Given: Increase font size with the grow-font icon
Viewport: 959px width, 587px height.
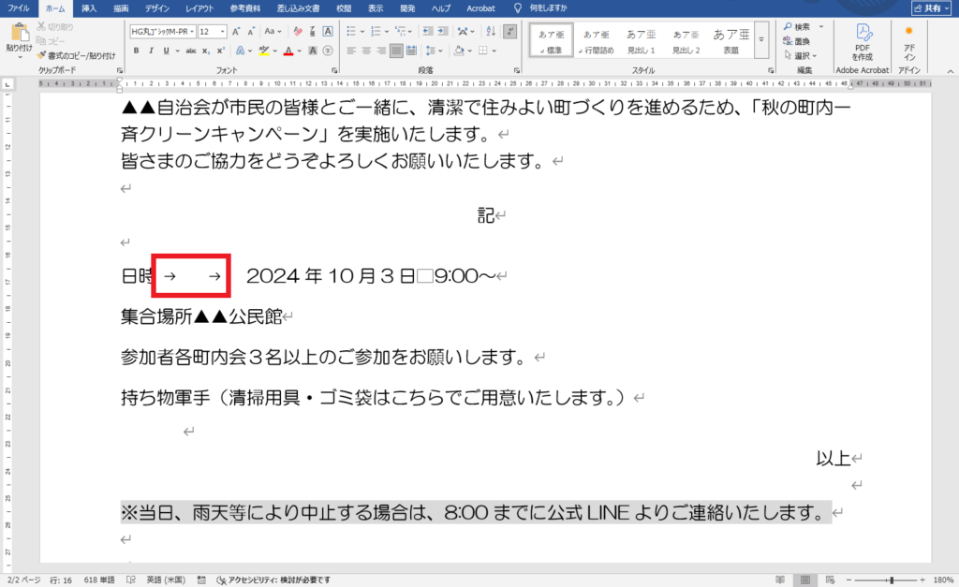Looking at the screenshot, I should (237, 31).
